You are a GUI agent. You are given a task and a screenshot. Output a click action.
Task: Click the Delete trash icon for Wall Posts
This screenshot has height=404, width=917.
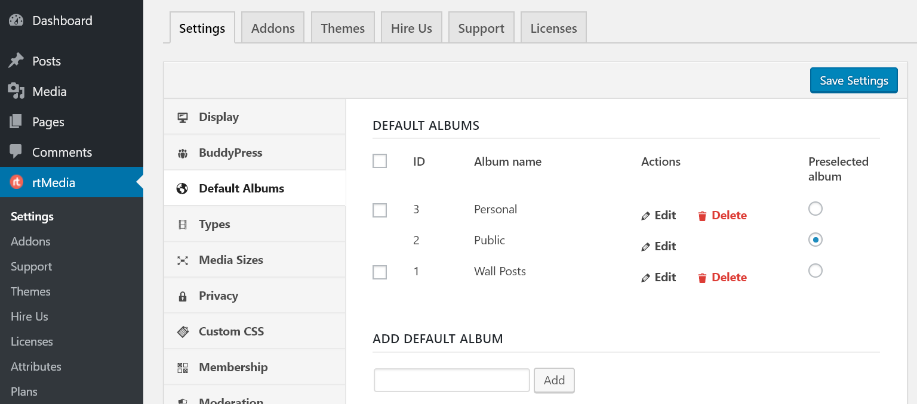702,277
